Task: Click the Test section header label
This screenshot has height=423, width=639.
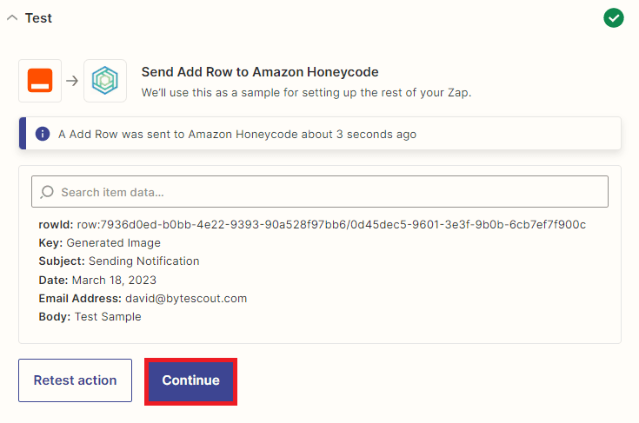Action: 38,18
